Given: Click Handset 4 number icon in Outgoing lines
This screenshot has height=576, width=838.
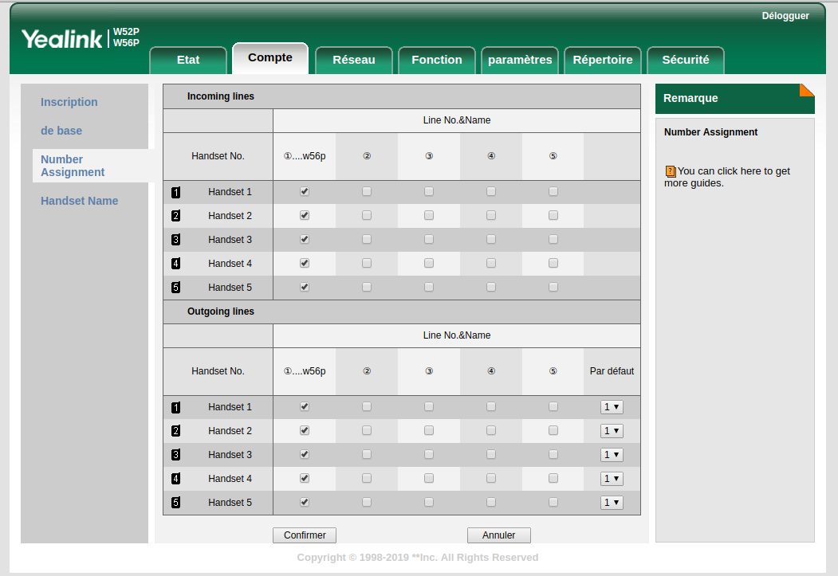Looking at the screenshot, I should (175, 479).
